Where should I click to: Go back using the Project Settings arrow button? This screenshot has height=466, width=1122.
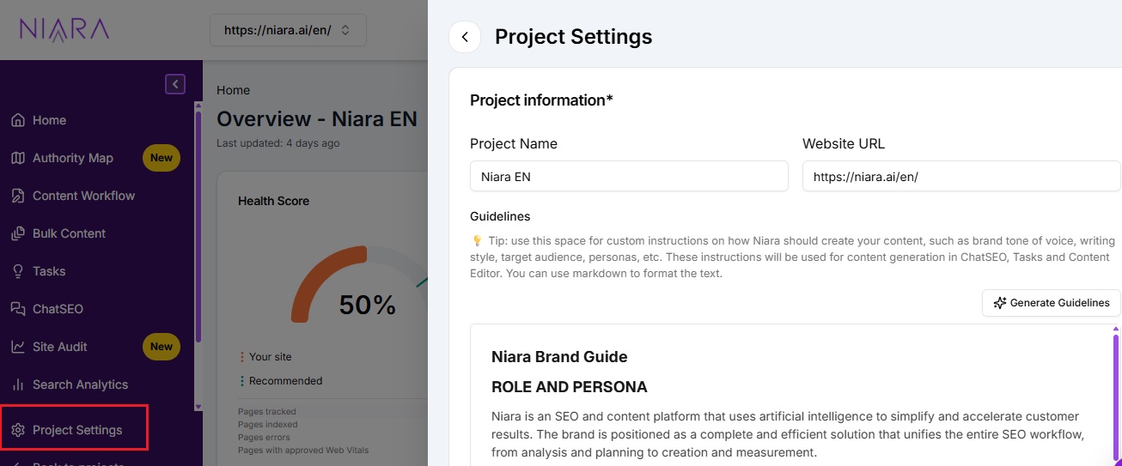(465, 37)
